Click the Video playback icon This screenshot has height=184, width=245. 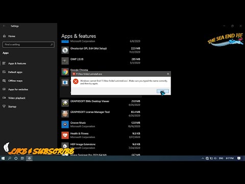[4, 98]
